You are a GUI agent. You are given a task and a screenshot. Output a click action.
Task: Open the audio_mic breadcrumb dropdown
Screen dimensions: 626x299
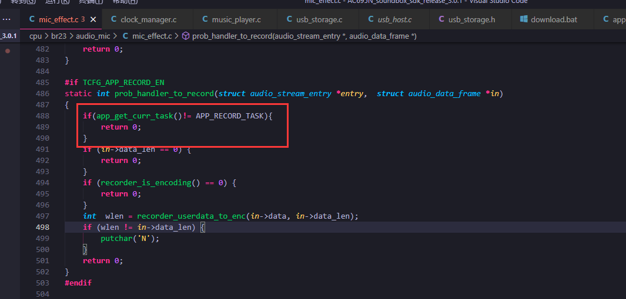[92, 36]
